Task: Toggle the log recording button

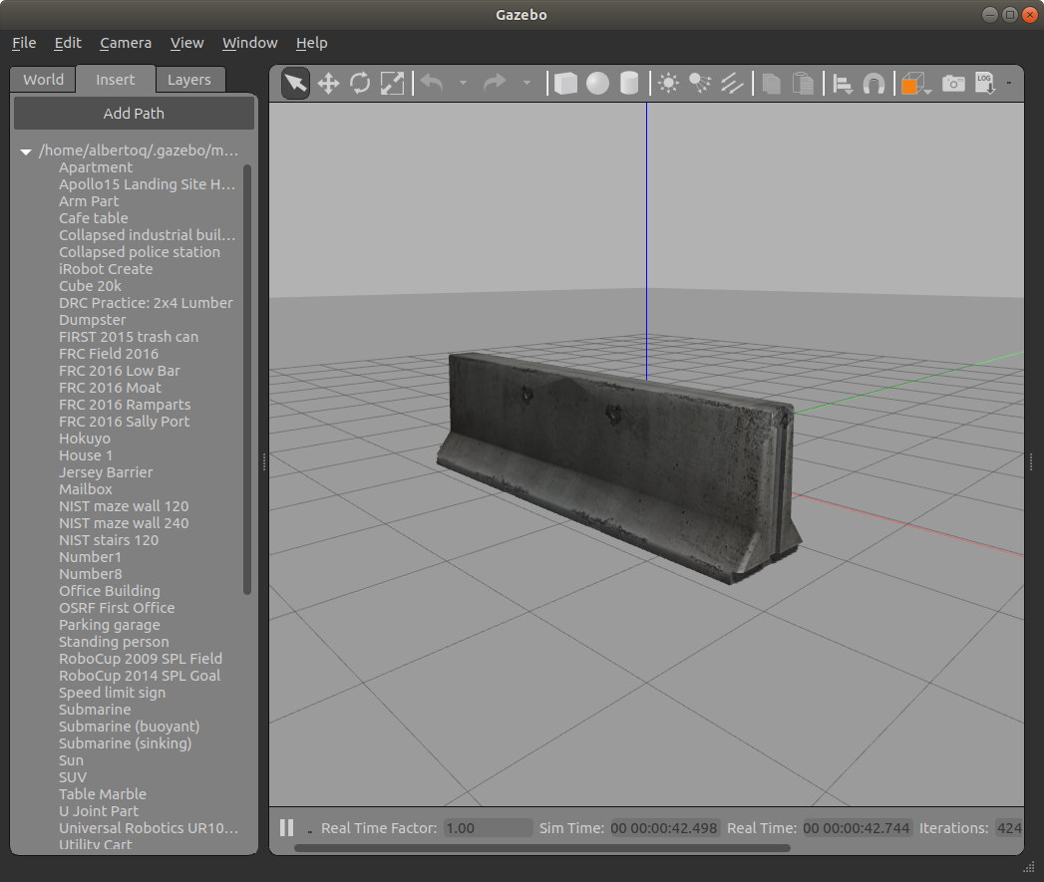Action: point(985,83)
